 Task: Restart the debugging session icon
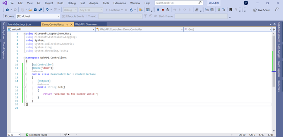[167, 10]
